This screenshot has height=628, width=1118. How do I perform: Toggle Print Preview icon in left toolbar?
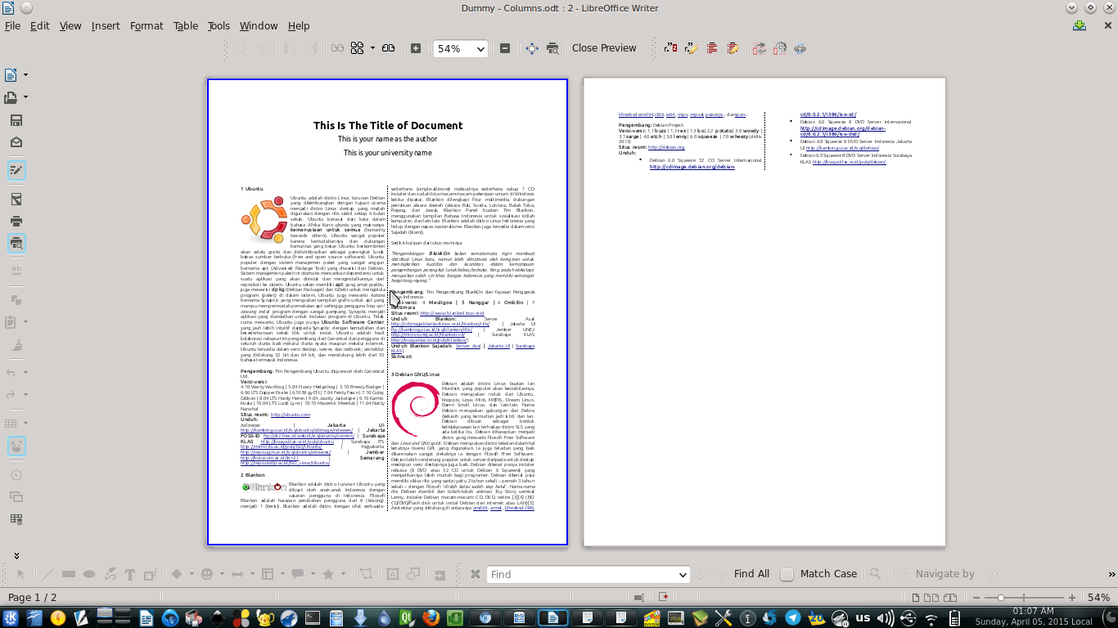[x=16, y=243]
